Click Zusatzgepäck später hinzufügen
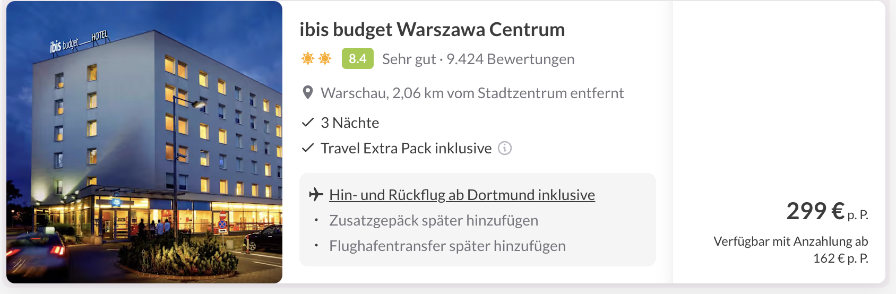This screenshot has height=294, width=896. (434, 220)
